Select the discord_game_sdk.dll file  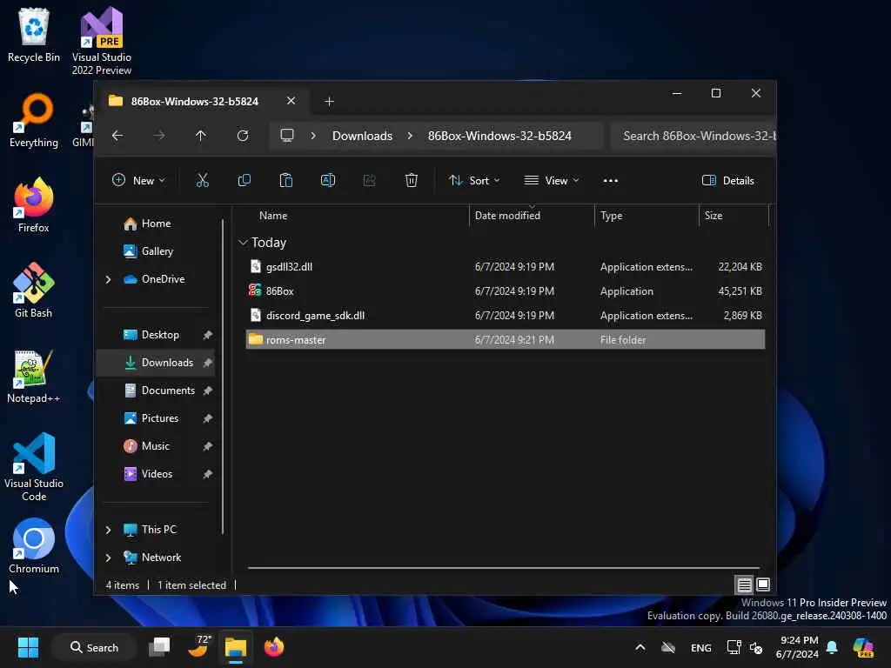pos(506,315)
